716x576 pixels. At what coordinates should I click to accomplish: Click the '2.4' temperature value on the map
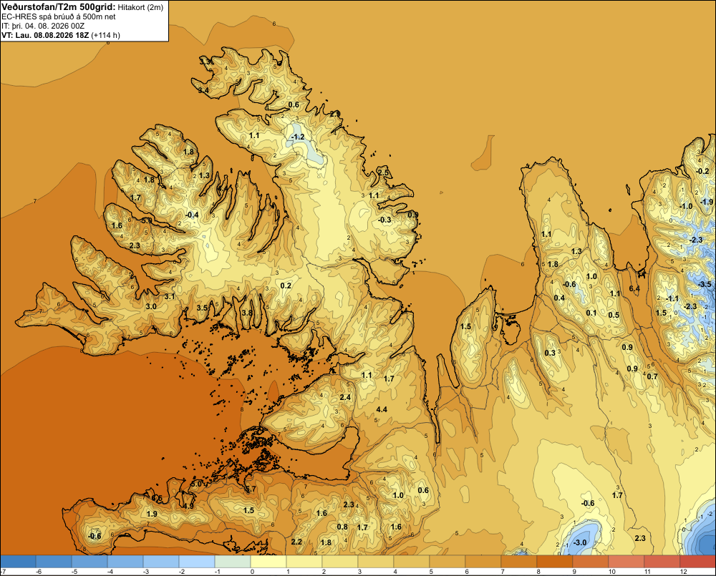(x=346, y=397)
